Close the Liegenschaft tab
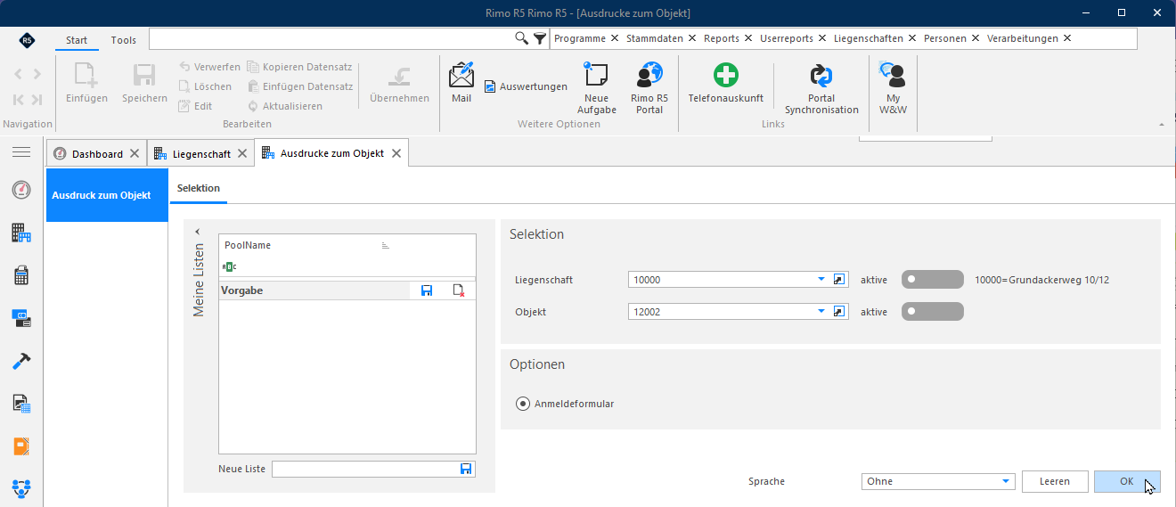 coord(242,154)
